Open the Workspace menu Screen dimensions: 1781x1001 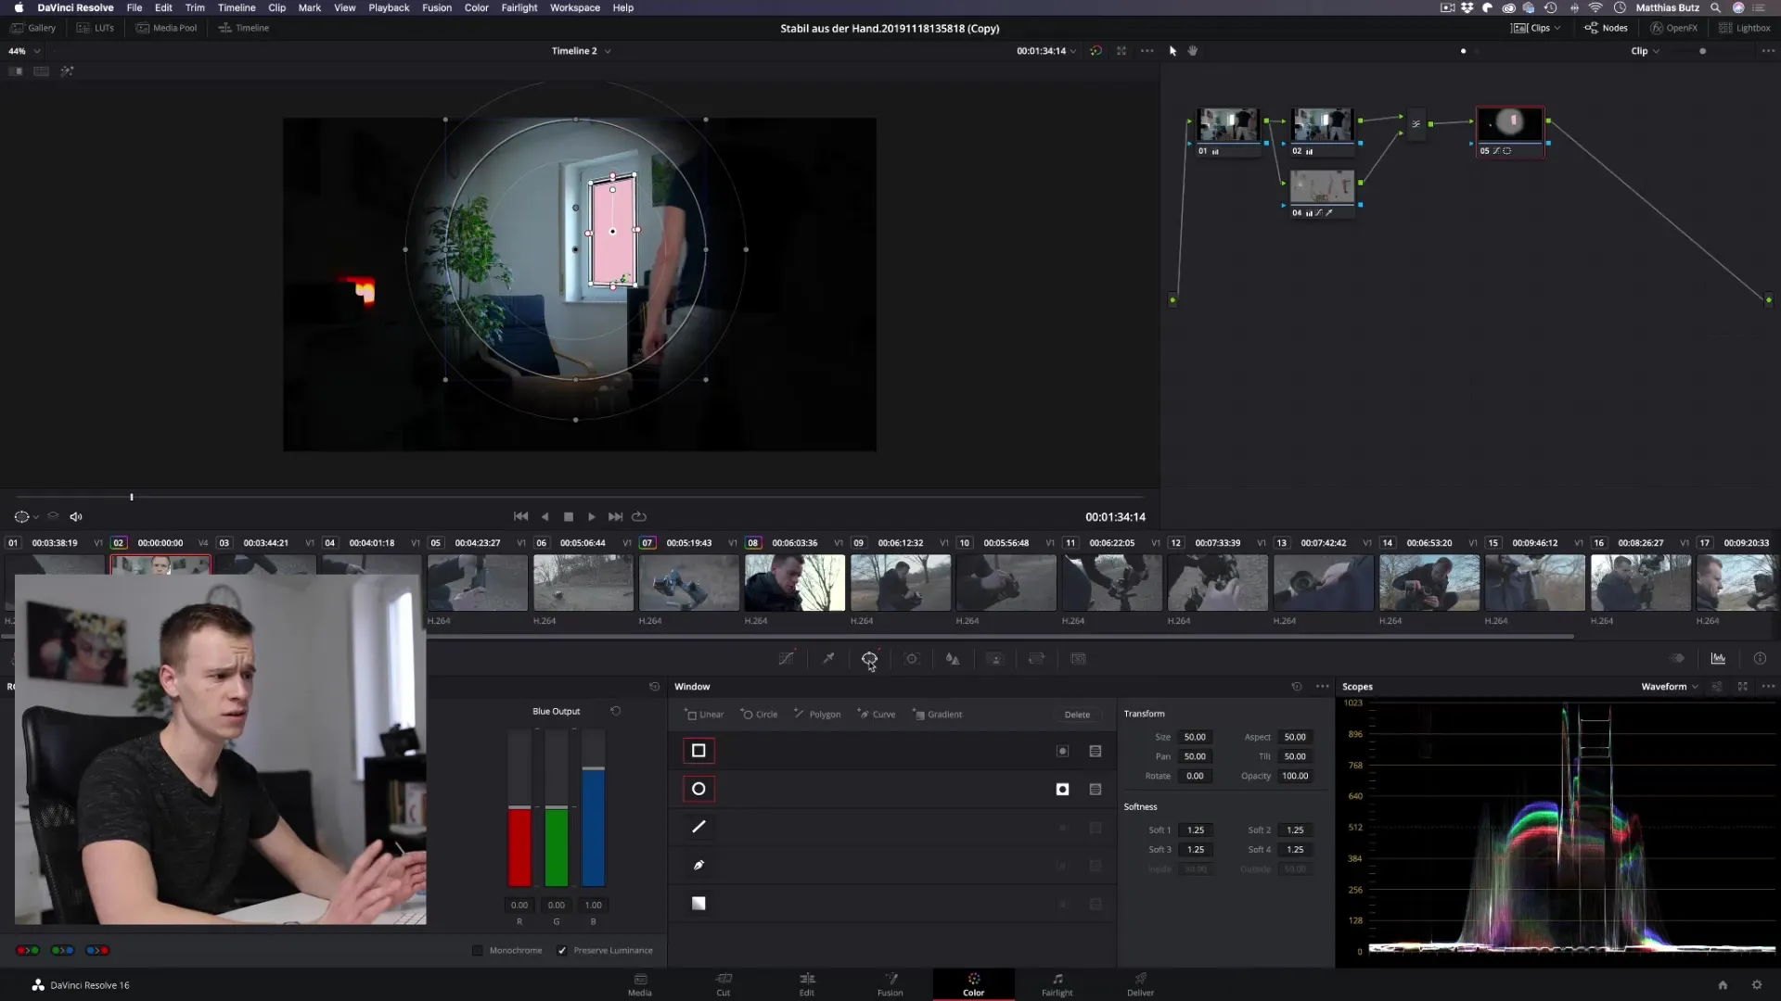point(575,7)
